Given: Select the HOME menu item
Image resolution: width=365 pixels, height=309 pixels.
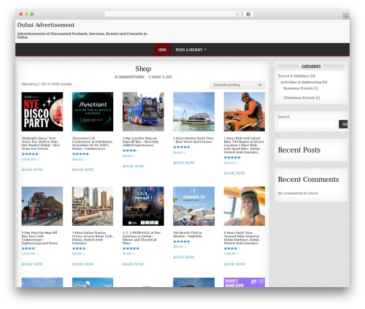Looking at the screenshot, I should coord(162,50).
